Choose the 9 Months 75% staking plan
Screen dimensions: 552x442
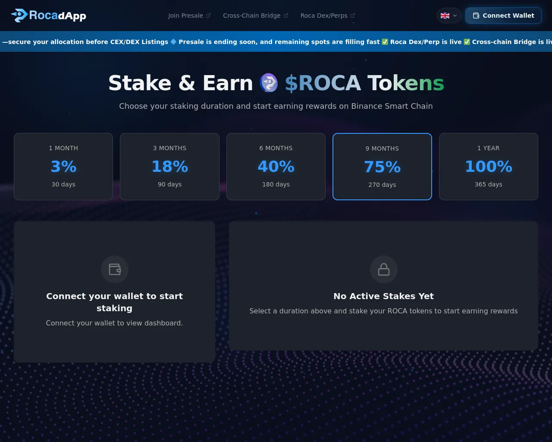[x=382, y=167]
